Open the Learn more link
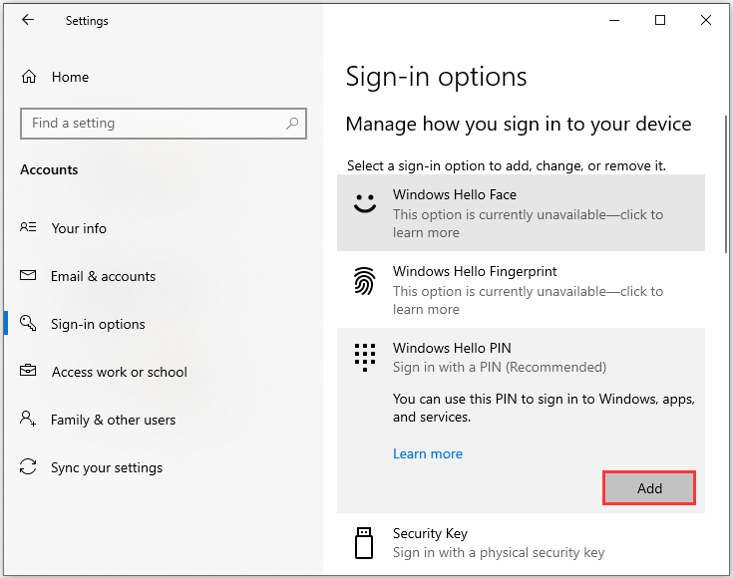Screen dimensions: 733x578 (428, 453)
